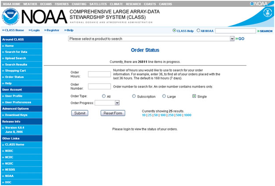Click the Reset Form button
The width and height of the screenshot is (275, 186).
(113, 113)
